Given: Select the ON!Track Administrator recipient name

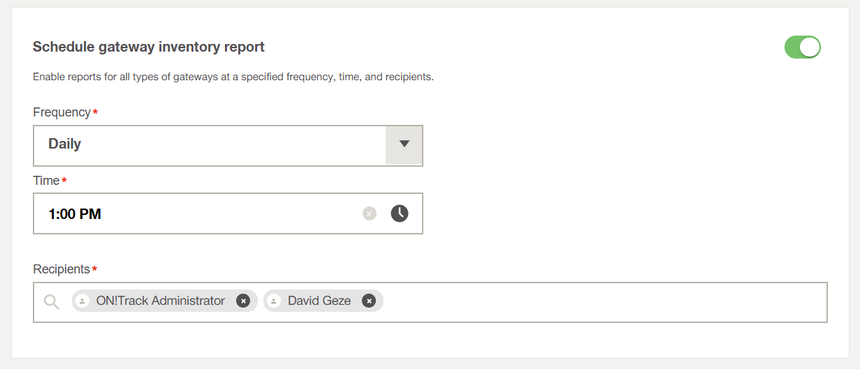Looking at the screenshot, I should pos(161,301).
